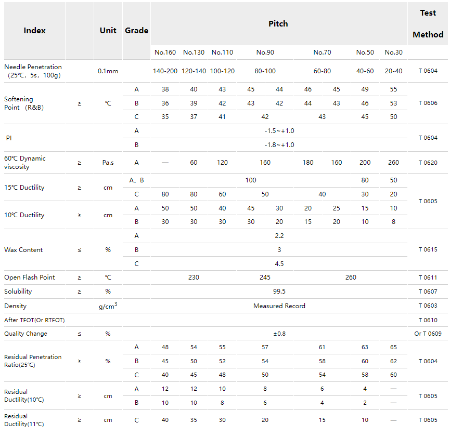Select the Or T 0609 test method
This screenshot has width=450, height=437.
pos(428,334)
